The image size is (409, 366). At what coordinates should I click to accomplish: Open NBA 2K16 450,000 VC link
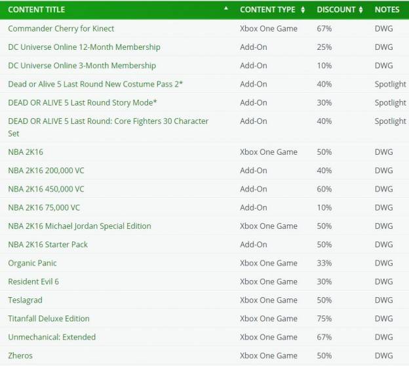pos(46,189)
